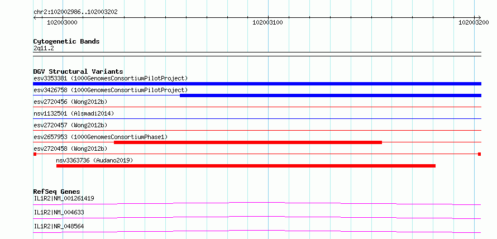The height and width of the screenshot is (239, 497).
Task: Click the right arrowhead of the ruler
Action: coord(479,17)
